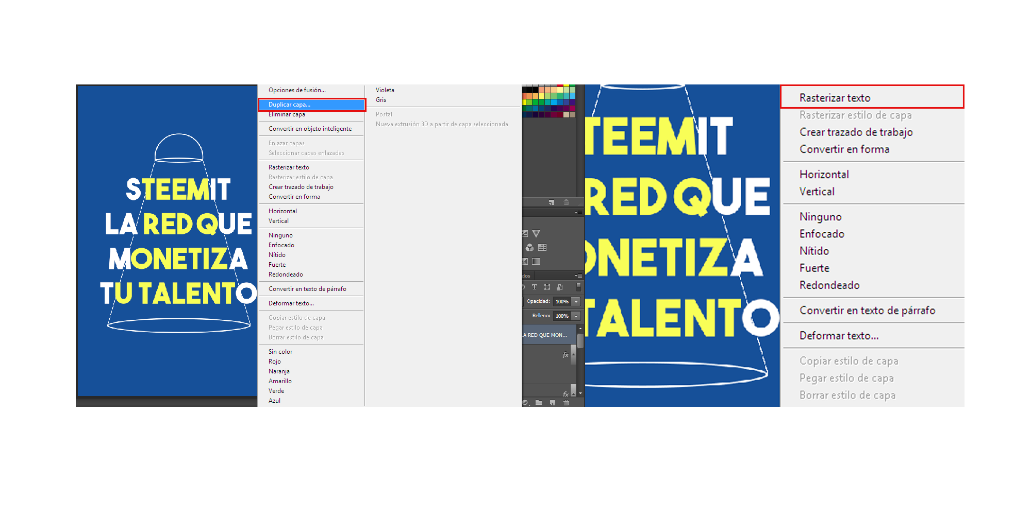Pick the light beige swatch in Swatches panel

click(567, 115)
